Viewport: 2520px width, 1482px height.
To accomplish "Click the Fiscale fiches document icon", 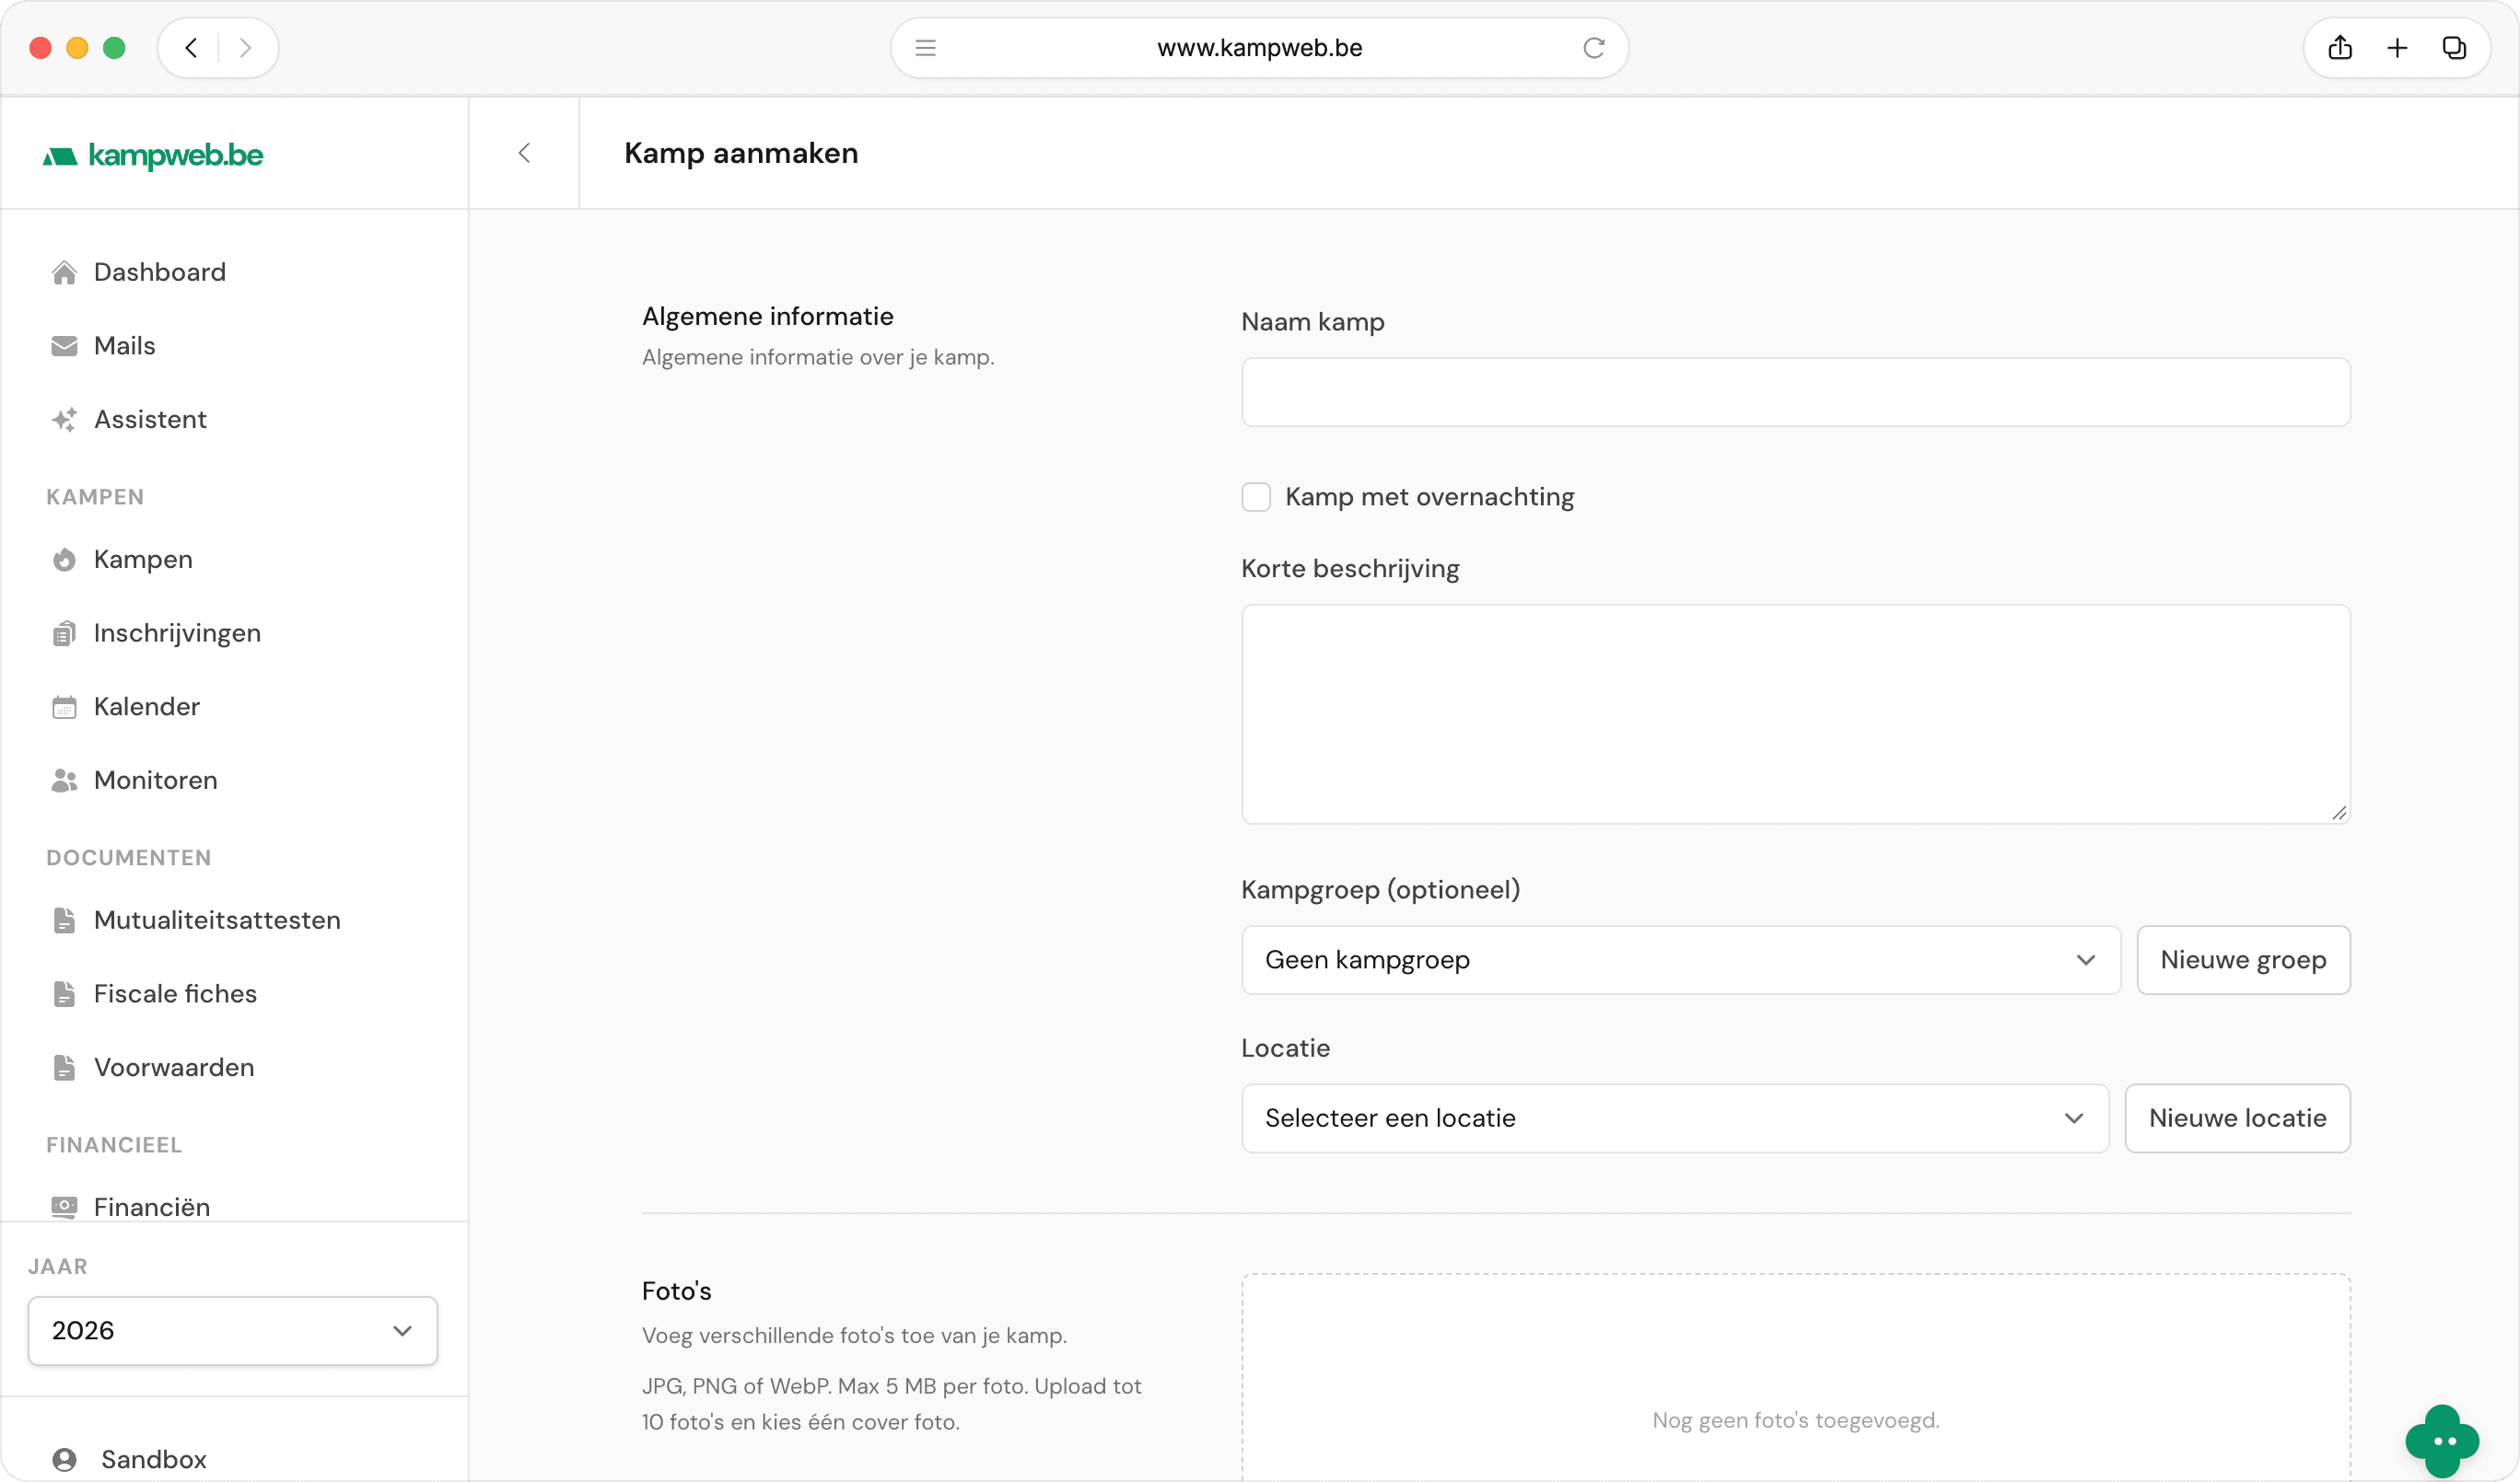I will (64, 994).
